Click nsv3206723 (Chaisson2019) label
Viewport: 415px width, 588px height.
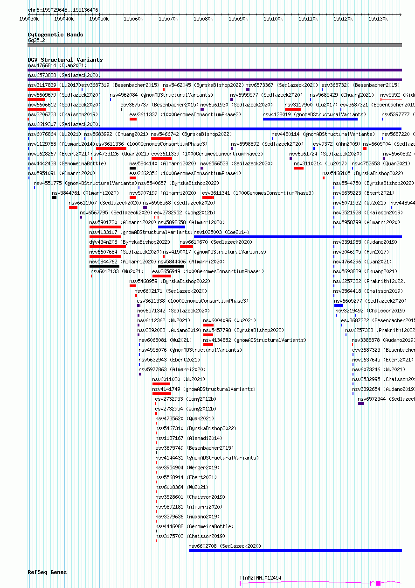[x=62, y=114]
